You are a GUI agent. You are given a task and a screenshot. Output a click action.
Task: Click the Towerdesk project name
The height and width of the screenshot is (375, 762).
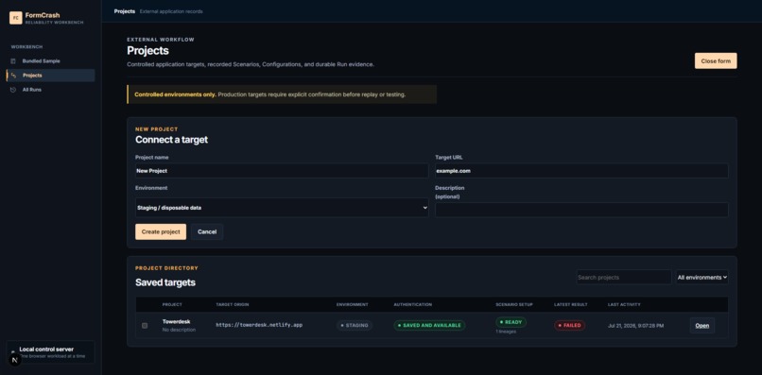point(177,321)
